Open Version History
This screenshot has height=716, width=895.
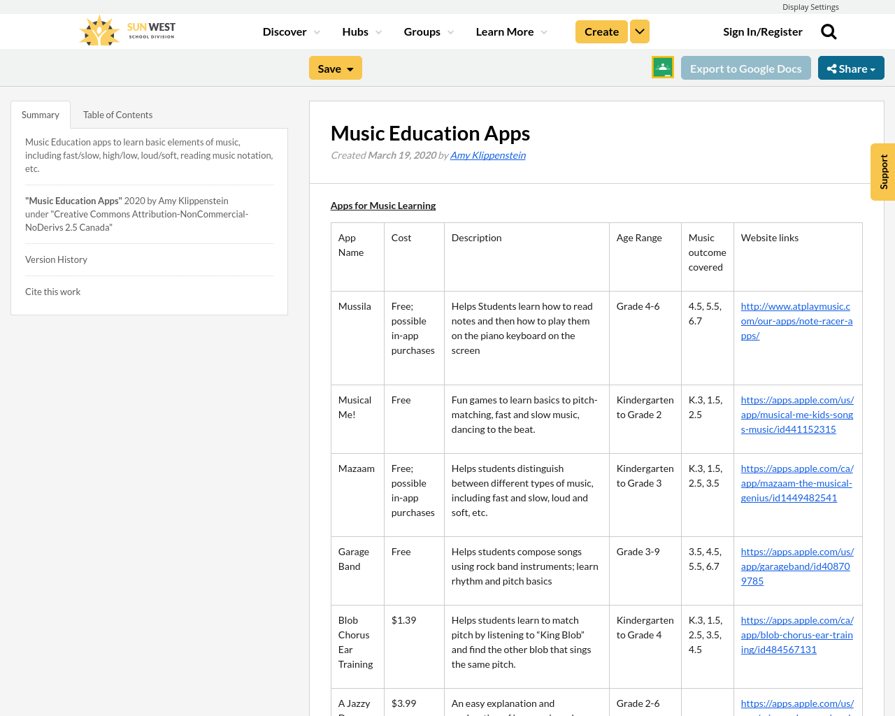click(x=56, y=259)
